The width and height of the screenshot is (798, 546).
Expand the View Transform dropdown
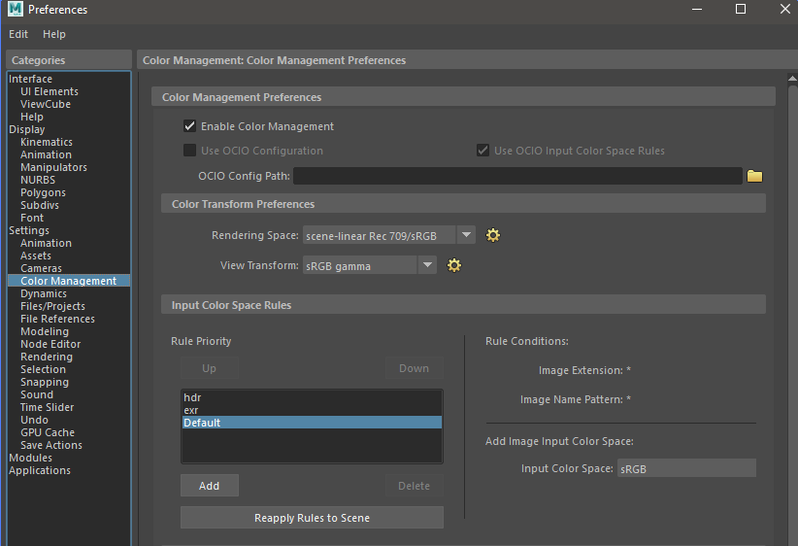(427, 265)
